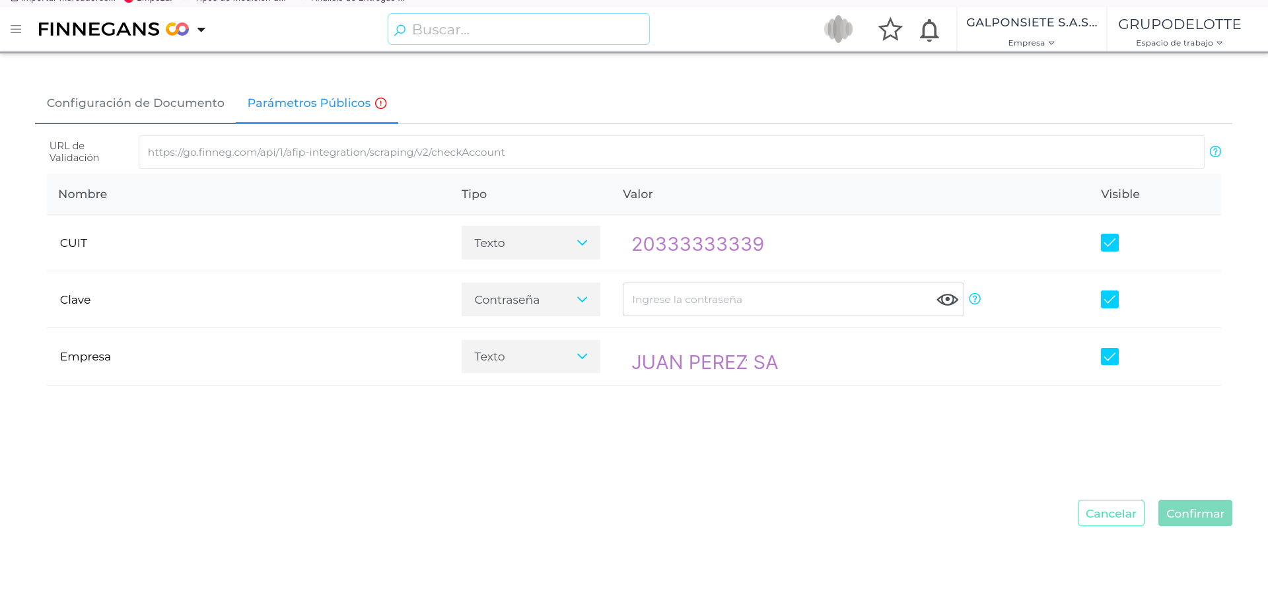Open the Contraseña type dropdown for Clave
The width and height of the screenshot is (1268, 612).
530,300
